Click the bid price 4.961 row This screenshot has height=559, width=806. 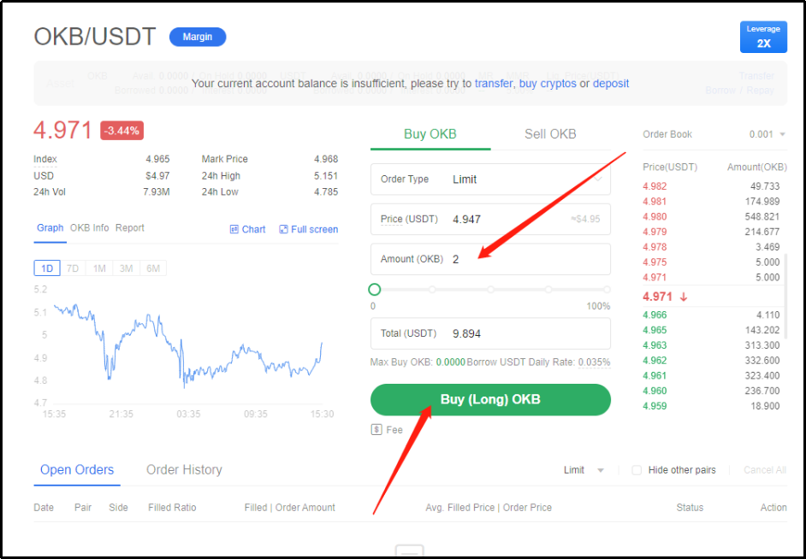[711, 376]
